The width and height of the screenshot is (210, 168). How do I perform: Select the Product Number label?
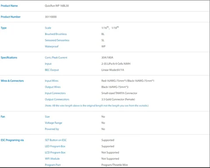point(10,17)
